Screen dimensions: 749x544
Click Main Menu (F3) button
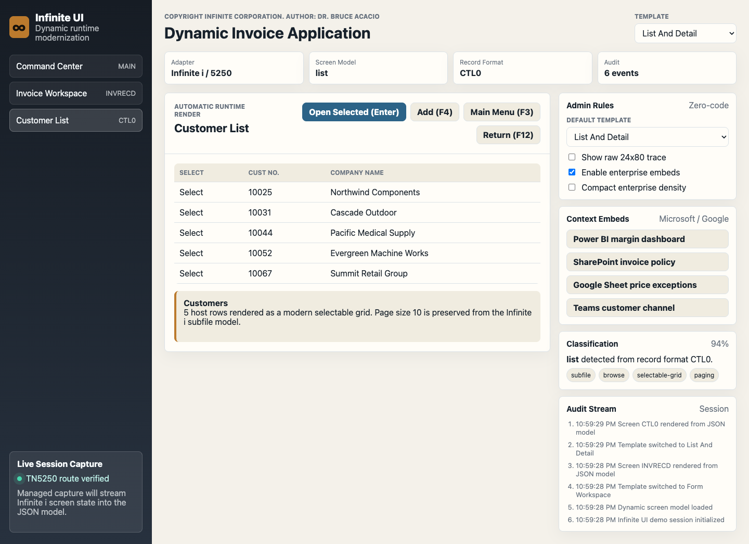(x=502, y=112)
